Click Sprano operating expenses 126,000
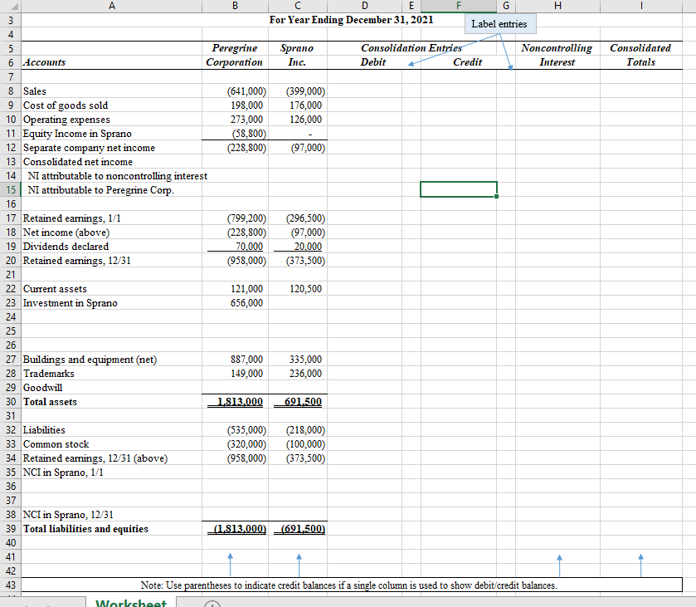The height and width of the screenshot is (607, 696). pos(306,120)
